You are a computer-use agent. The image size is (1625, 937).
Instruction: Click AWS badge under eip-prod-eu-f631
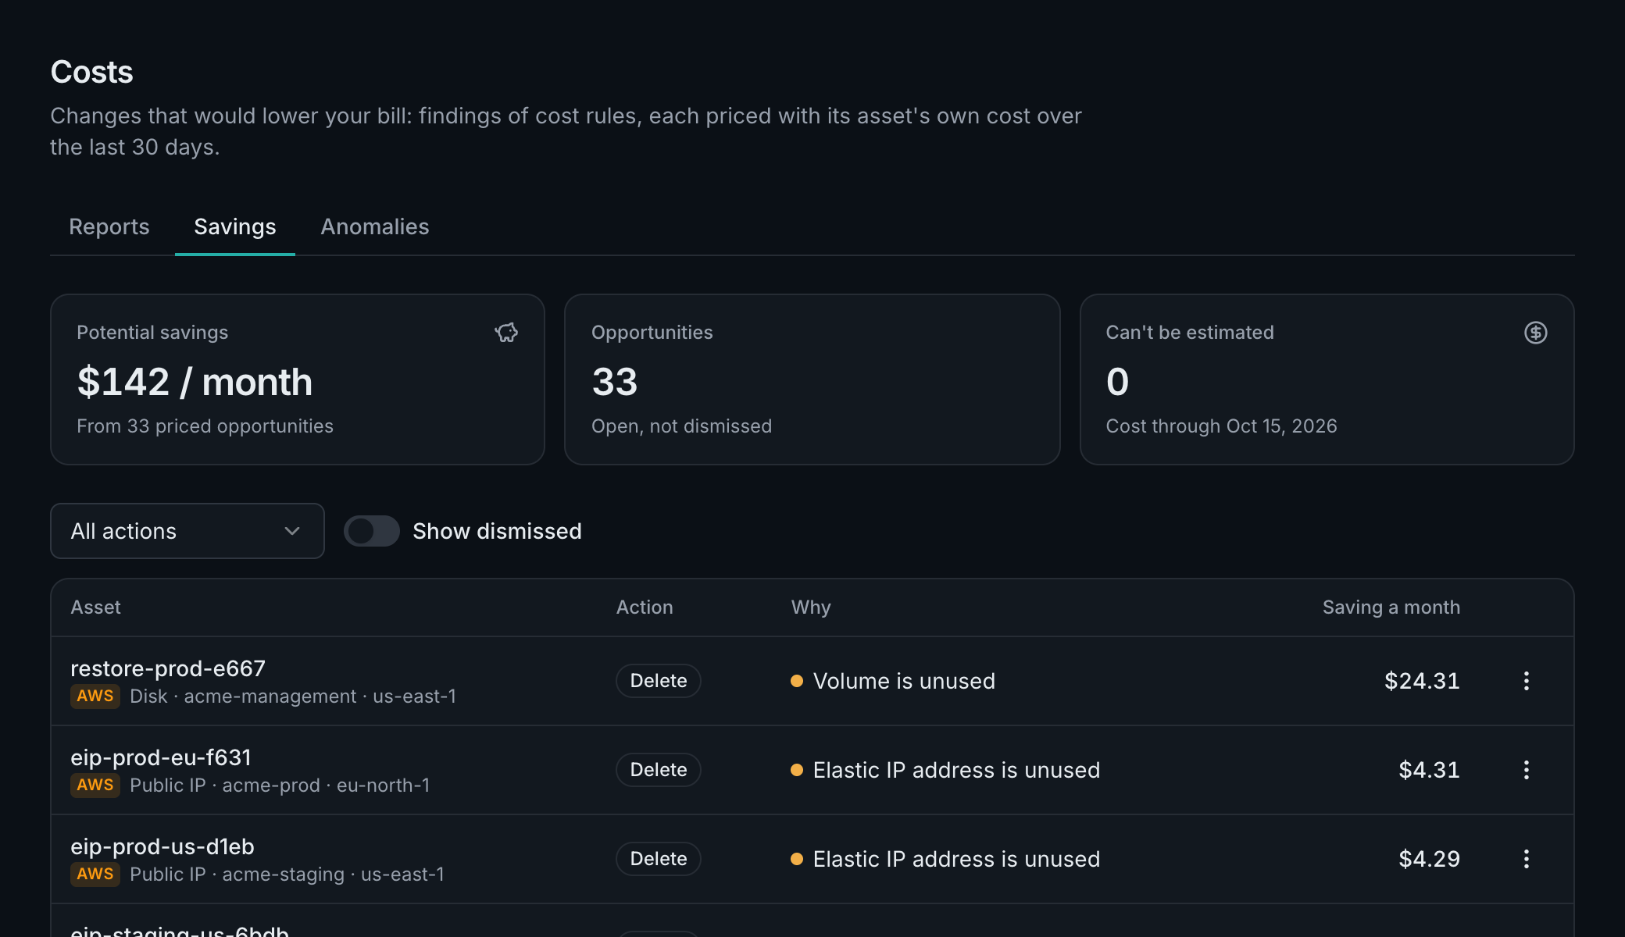(x=95, y=786)
